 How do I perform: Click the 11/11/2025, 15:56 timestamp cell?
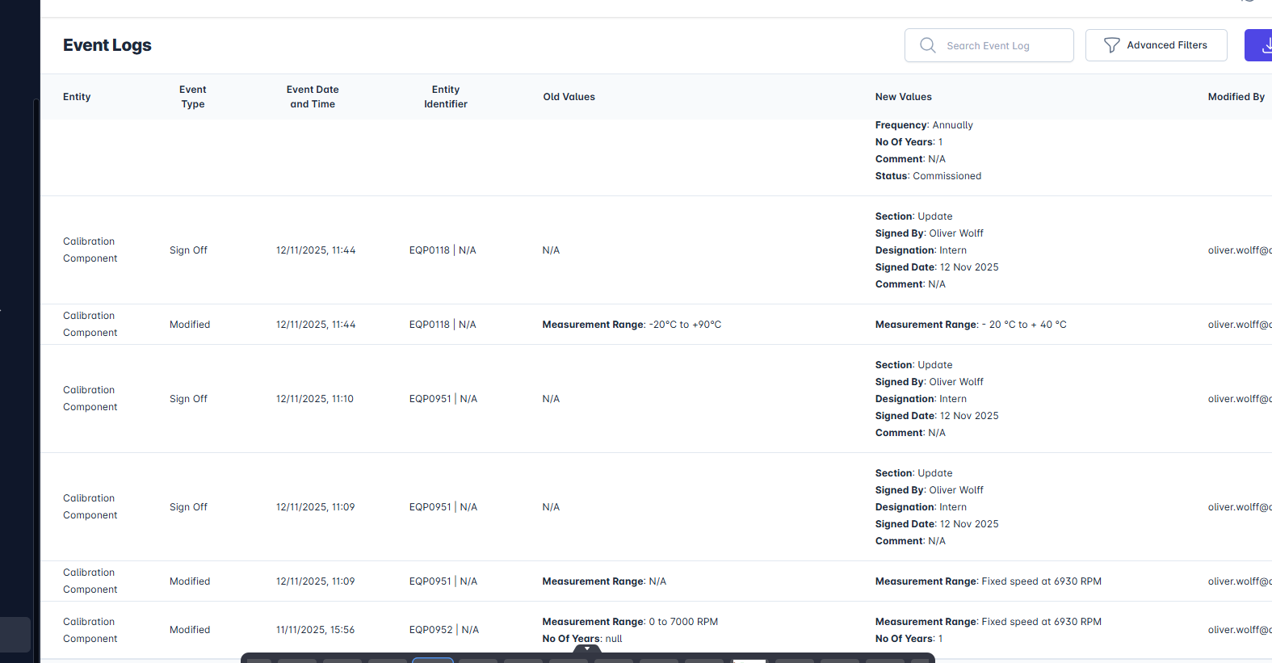(315, 630)
